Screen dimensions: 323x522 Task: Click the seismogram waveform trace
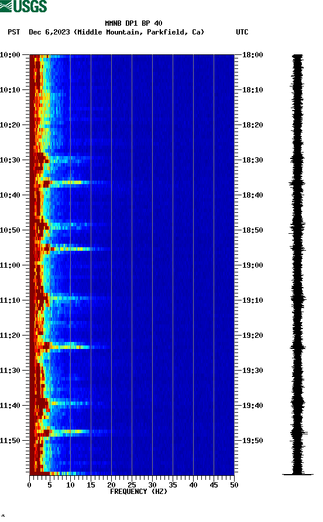(298, 264)
